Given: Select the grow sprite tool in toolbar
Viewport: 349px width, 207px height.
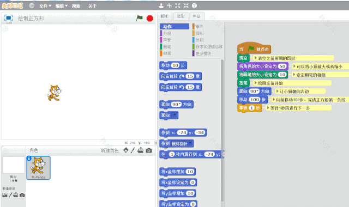Looking at the screenshot, I should [178, 6].
